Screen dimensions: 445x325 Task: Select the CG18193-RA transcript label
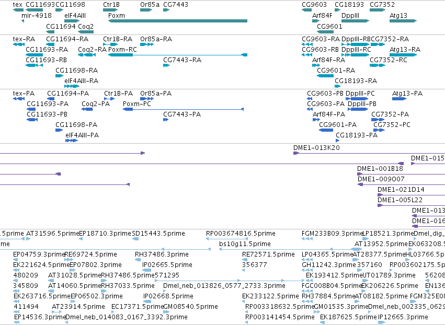(x=356, y=81)
